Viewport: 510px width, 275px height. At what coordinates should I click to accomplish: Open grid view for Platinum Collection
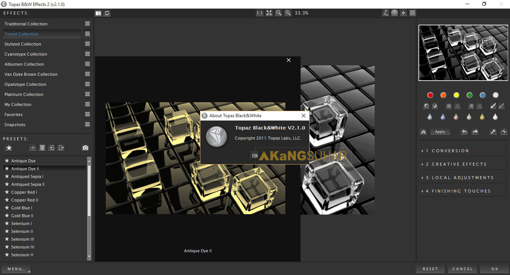tap(87, 94)
